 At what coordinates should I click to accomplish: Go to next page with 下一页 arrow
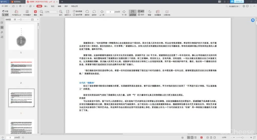click(124, 12)
